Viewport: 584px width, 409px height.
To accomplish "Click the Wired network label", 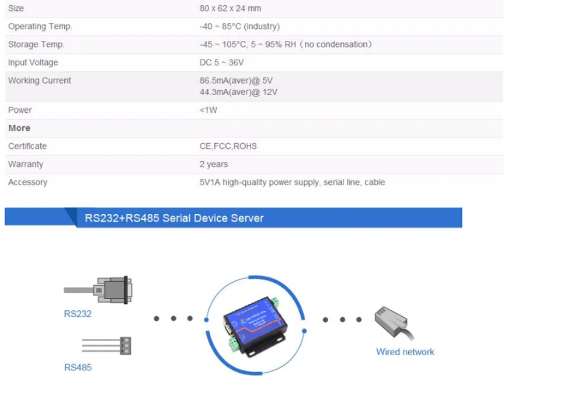I will pos(405,352).
